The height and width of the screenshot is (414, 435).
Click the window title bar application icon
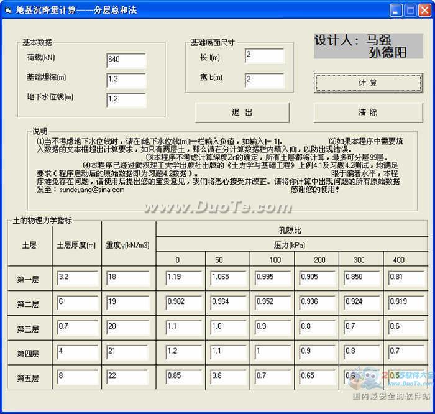pos(8,11)
